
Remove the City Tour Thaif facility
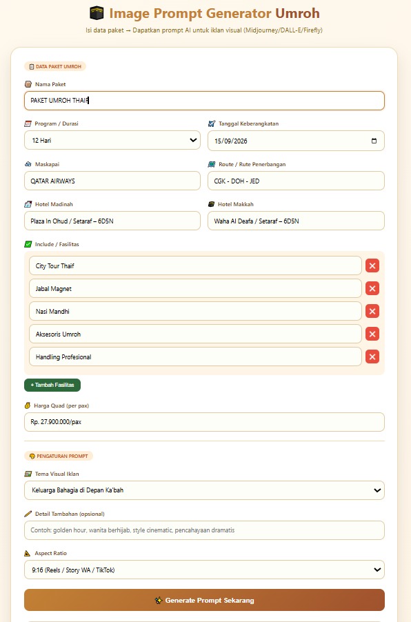pyautogui.click(x=372, y=265)
